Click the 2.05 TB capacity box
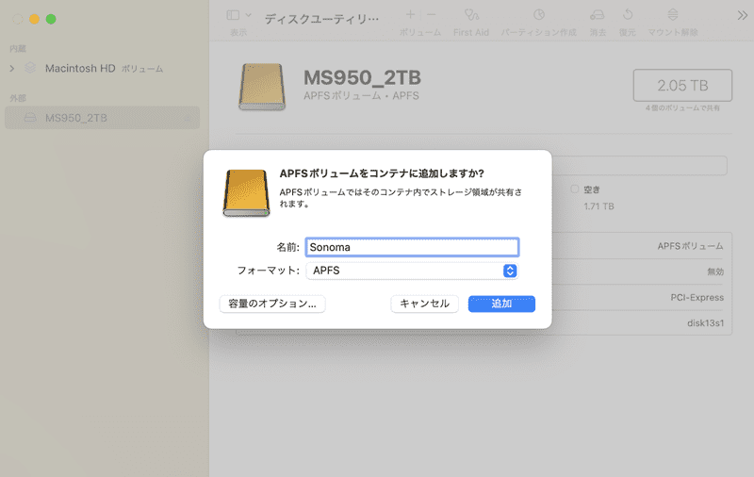The image size is (754, 477). (x=682, y=86)
